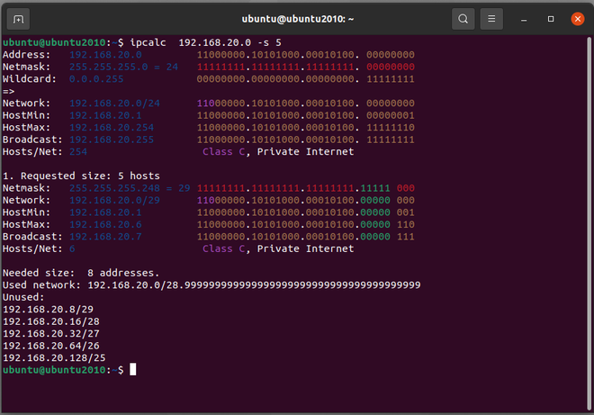
Task: Click the '=>' arrow line
Action: click(x=8, y=91)
